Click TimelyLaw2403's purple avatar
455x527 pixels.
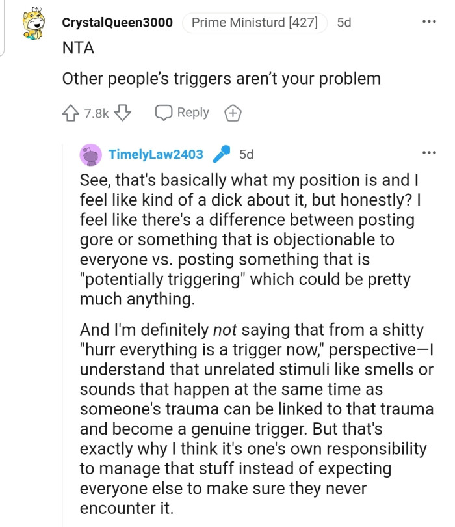pyautogui.click(x=90, y=154)
